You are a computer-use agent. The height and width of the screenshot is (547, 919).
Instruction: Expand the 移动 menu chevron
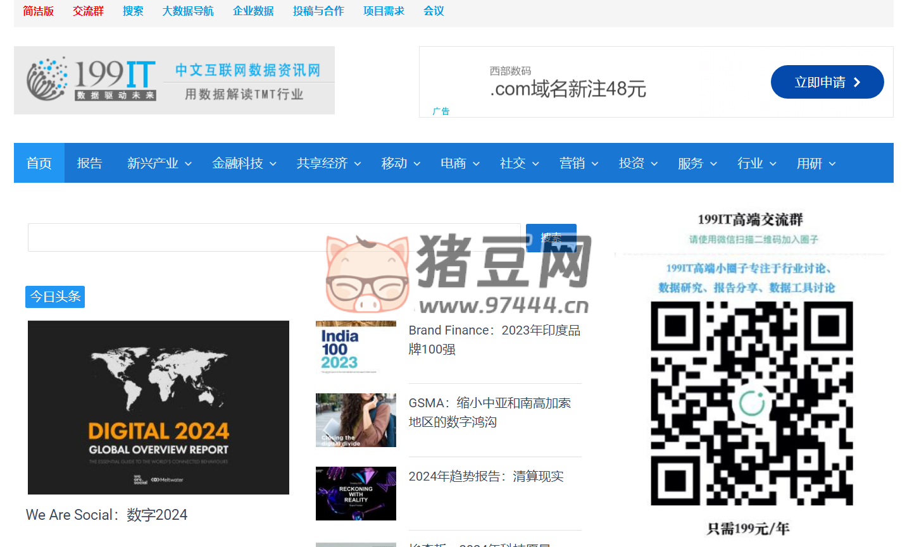(418, 163)
